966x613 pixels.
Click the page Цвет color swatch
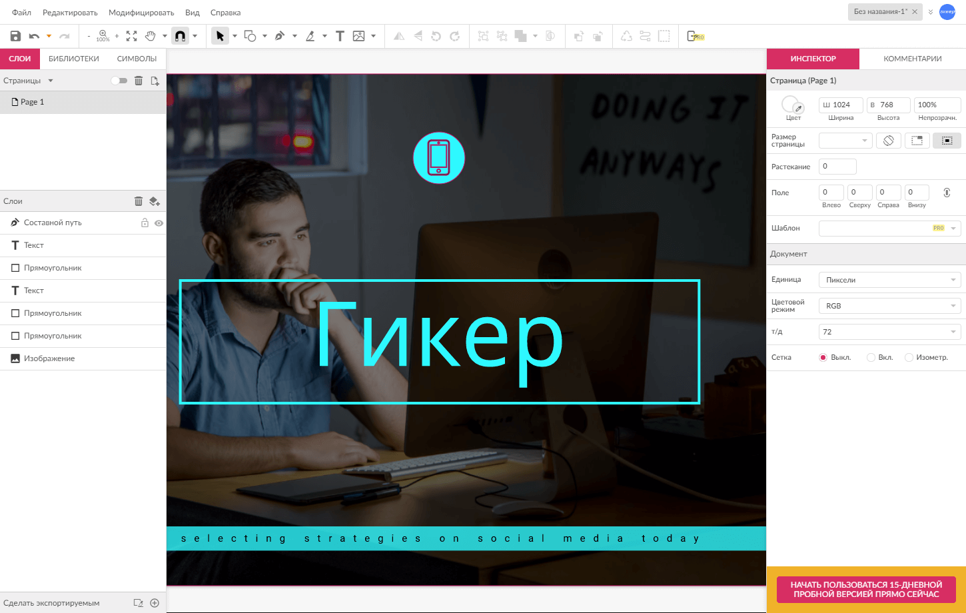coord(791,105)
